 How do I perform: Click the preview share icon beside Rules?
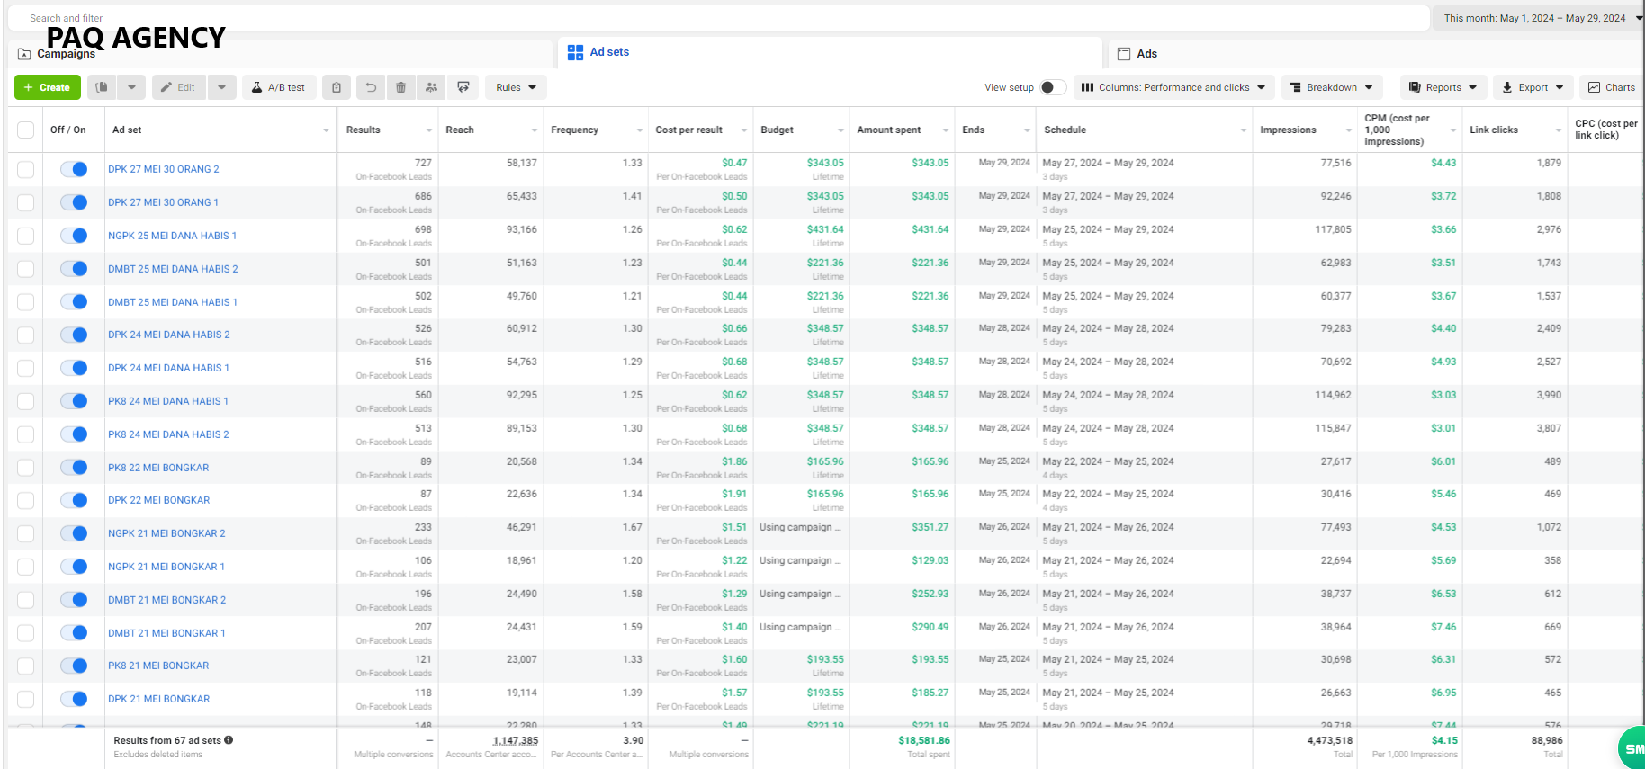(x=463, y=87)
